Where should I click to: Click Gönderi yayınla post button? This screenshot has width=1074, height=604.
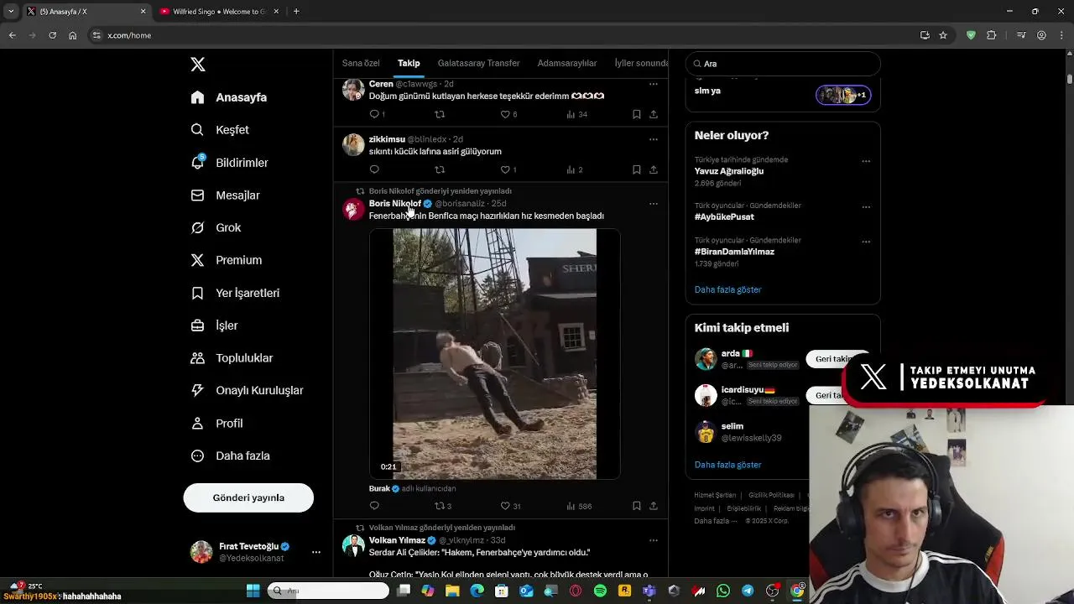tap(248, 497)
